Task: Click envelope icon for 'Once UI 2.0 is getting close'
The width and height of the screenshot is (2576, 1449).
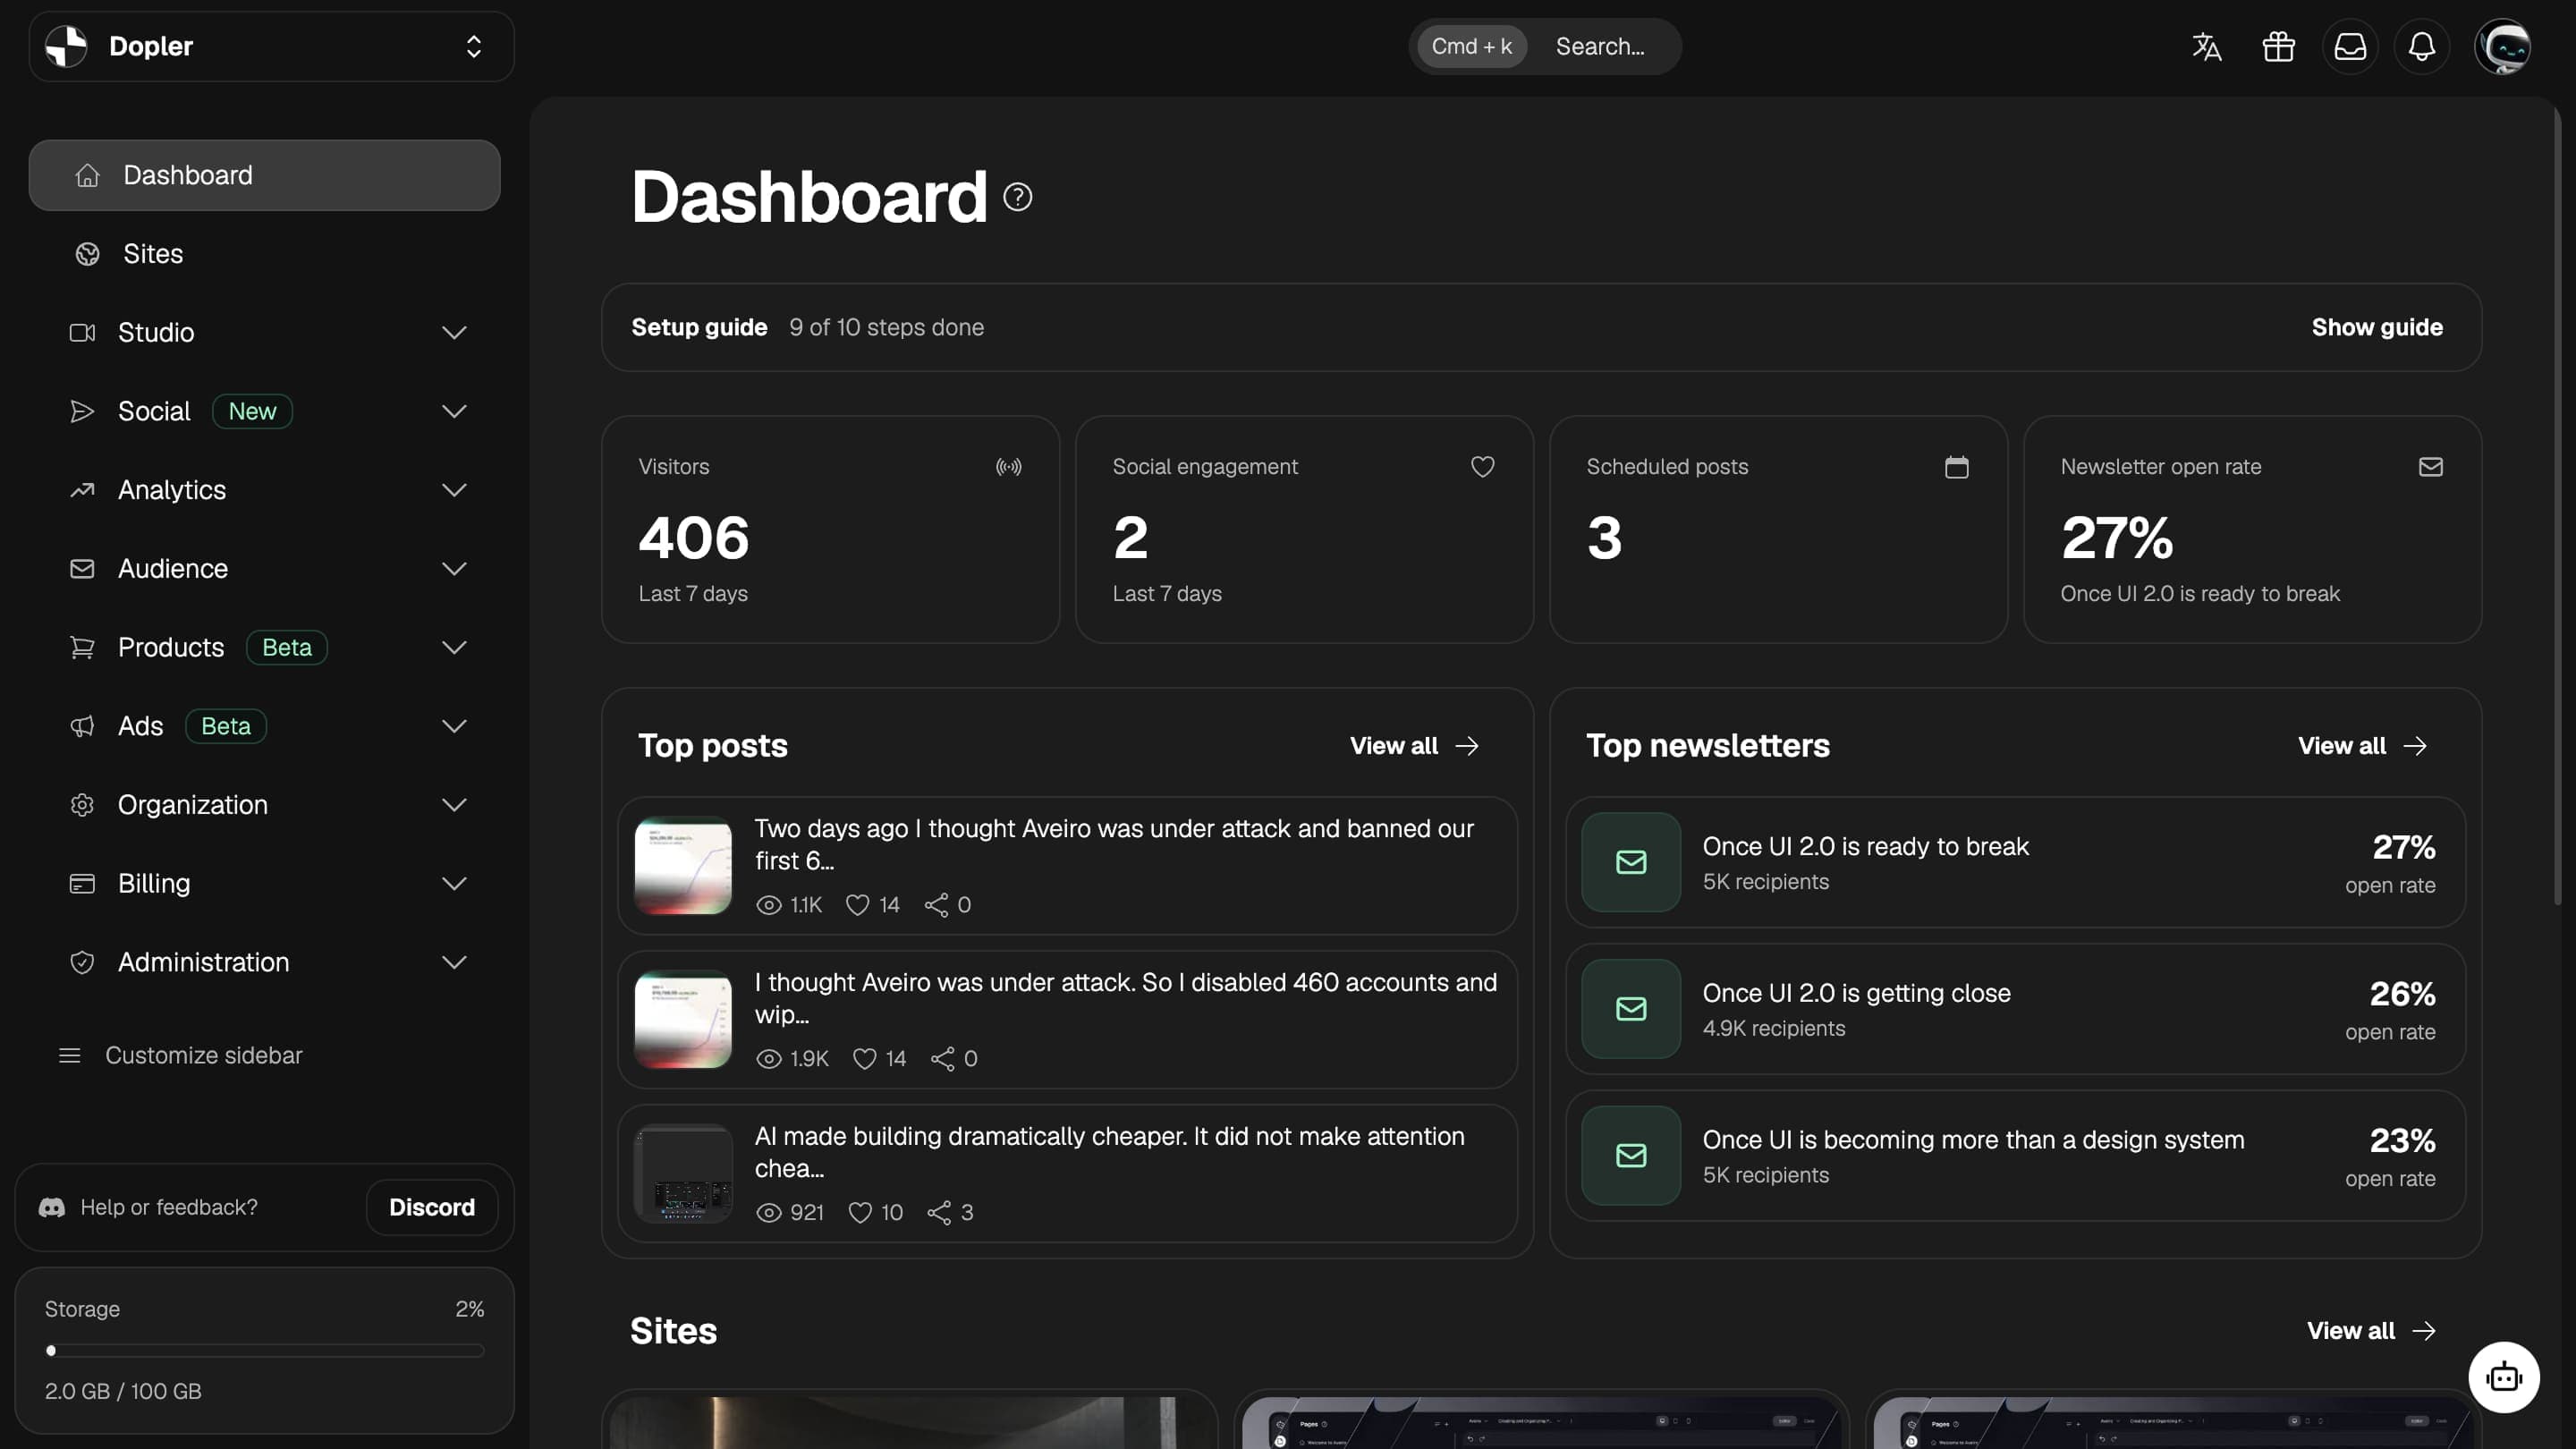Action: click(x=1630, y=1009)
